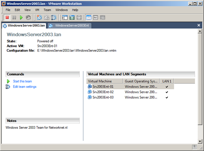
Task: Click the Notes text about Networknet.nl
Action: [x=36, y=127]
